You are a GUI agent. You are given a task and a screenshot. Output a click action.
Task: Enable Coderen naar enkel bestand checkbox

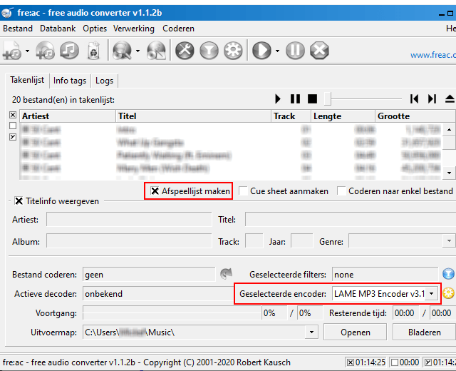[x=342, y=191]
